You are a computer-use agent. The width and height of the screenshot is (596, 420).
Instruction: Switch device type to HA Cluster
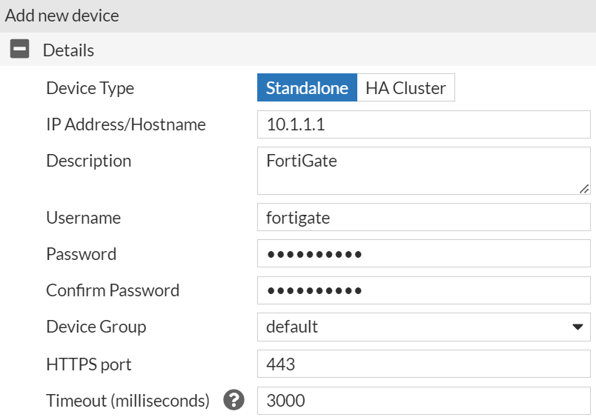click(405, 88)
